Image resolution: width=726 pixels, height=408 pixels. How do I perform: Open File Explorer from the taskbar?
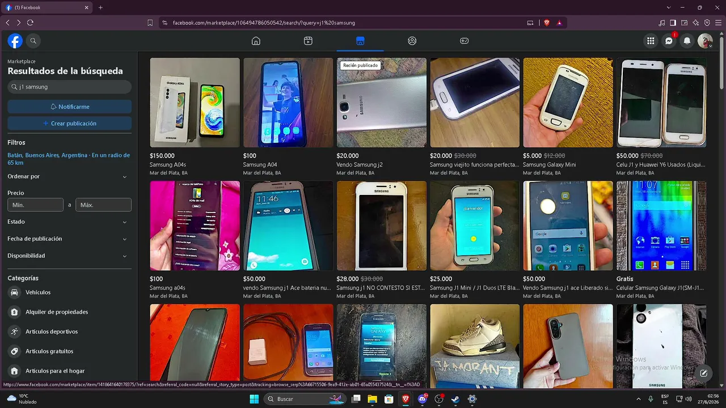[x=373, y=399]
